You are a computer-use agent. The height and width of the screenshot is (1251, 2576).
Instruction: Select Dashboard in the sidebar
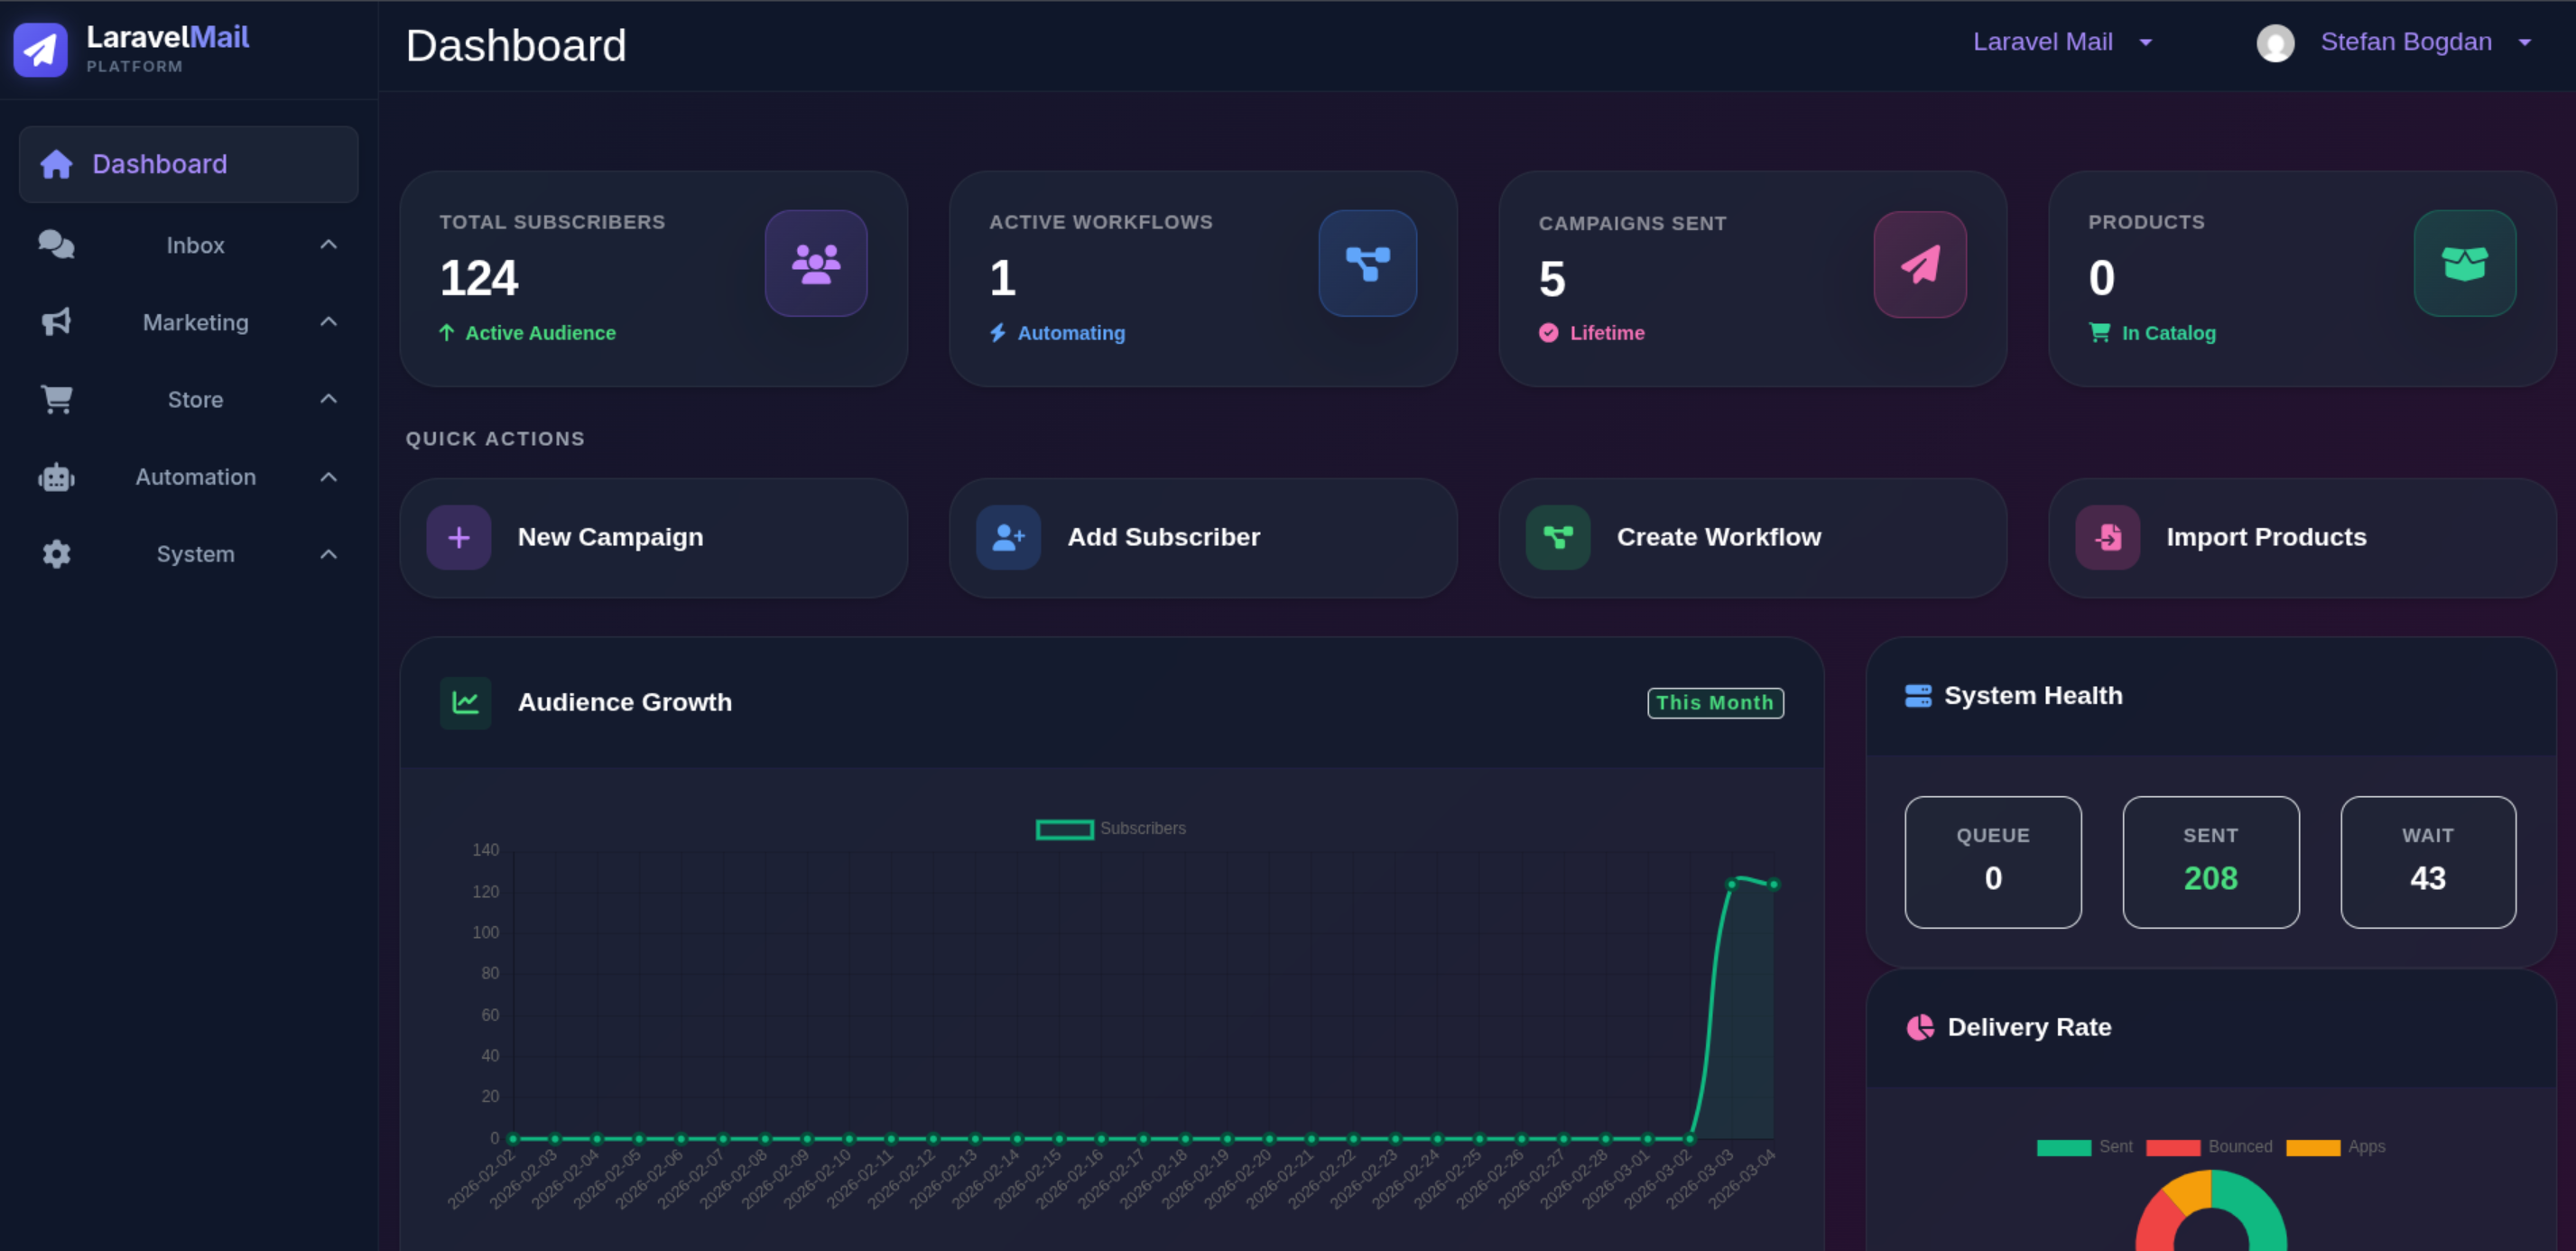point(189,164)
